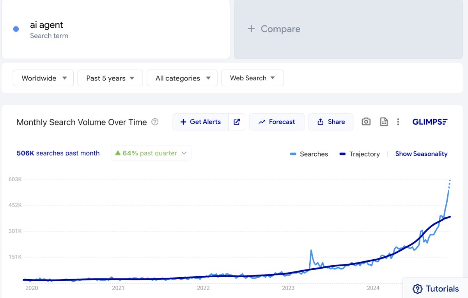468x298 pixels.
Task: Open the 506K searches past month link
Action: click(x=58, y=153)
